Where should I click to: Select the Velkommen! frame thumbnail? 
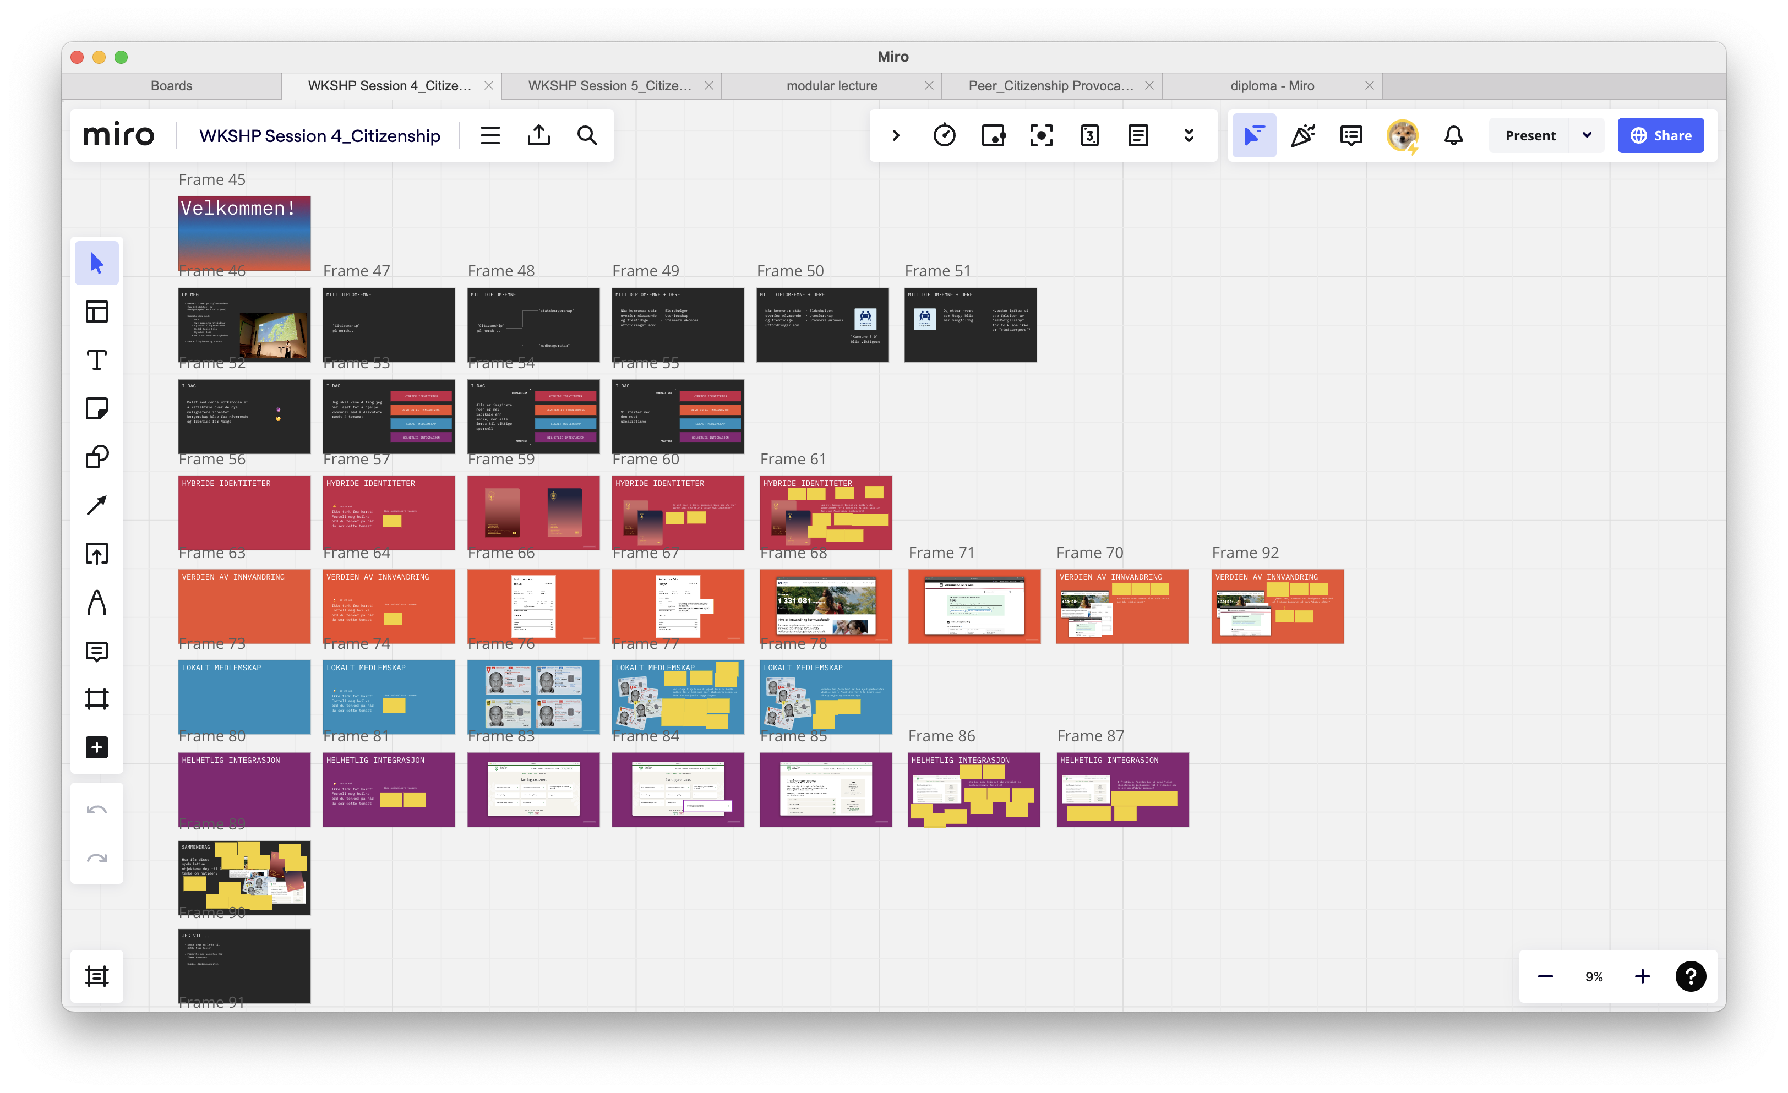point(244,233)
